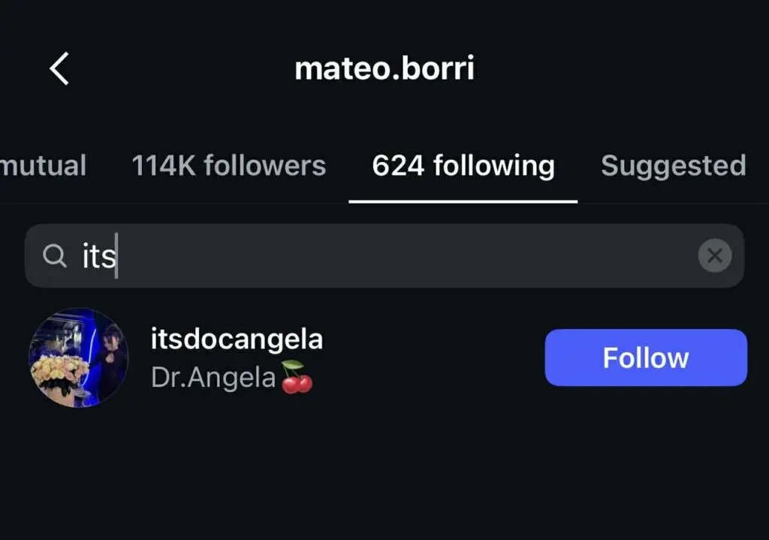Click the mateo.borri header title
This screenshot has height=540, width=769.
pos(384,69)
